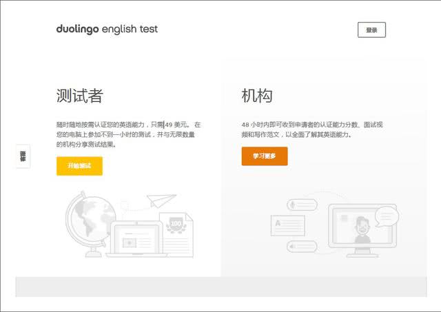This screenshot has height=312, width=441.
Task: Click the speech bubble above the monitor
Action: (x=387, y=216)
